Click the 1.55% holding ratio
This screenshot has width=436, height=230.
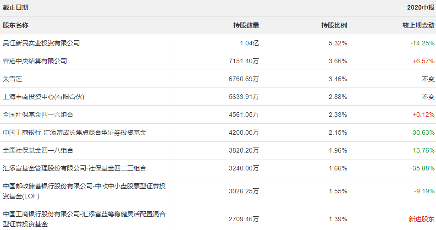338,191
